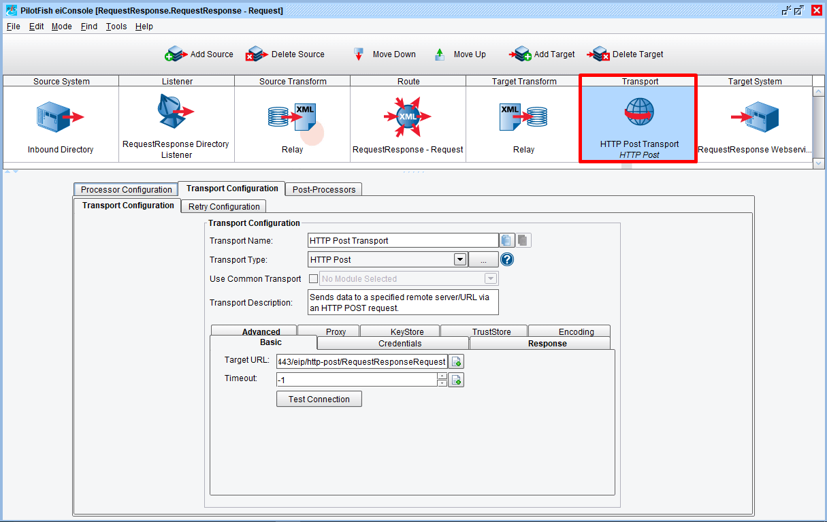The height and width of the screenshot is (522, 827).
Task: Click the paste icon beside Transport Name
Action: tap(523, 240)
